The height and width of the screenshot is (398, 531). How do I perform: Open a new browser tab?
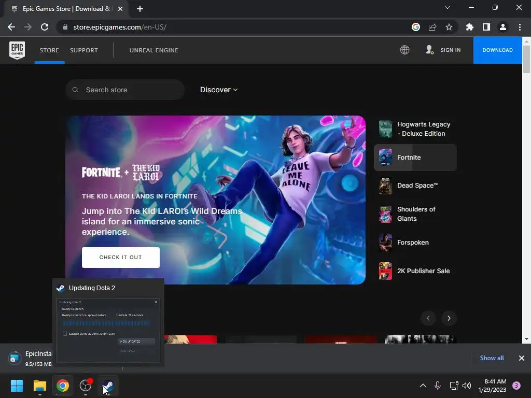coord(140,9)
